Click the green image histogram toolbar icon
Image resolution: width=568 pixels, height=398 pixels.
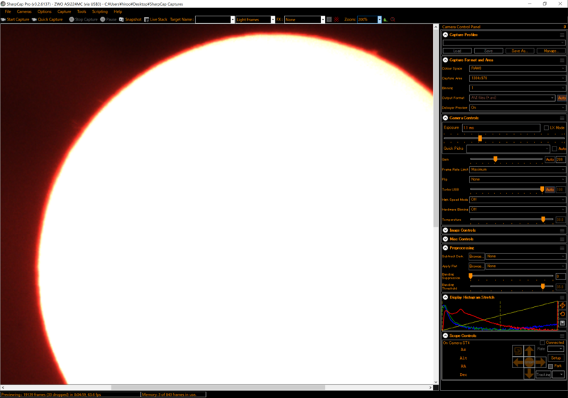(x=386, y=20)
